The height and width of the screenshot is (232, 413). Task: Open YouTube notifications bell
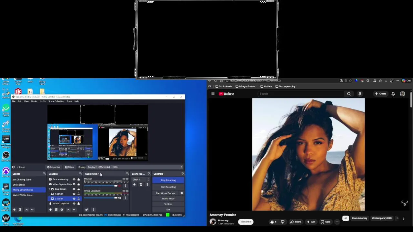(393, 94)
